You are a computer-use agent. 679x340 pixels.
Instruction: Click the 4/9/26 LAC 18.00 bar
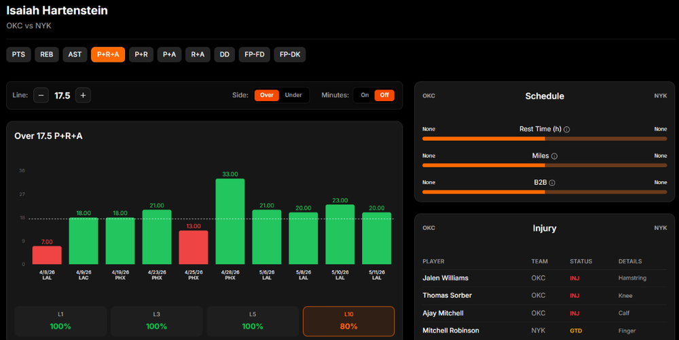coord(84,241)
